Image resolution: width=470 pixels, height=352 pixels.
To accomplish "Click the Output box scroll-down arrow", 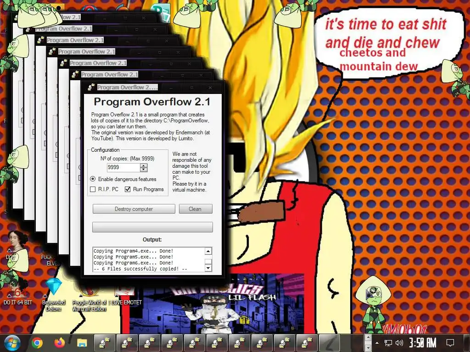I will [208, 268].
